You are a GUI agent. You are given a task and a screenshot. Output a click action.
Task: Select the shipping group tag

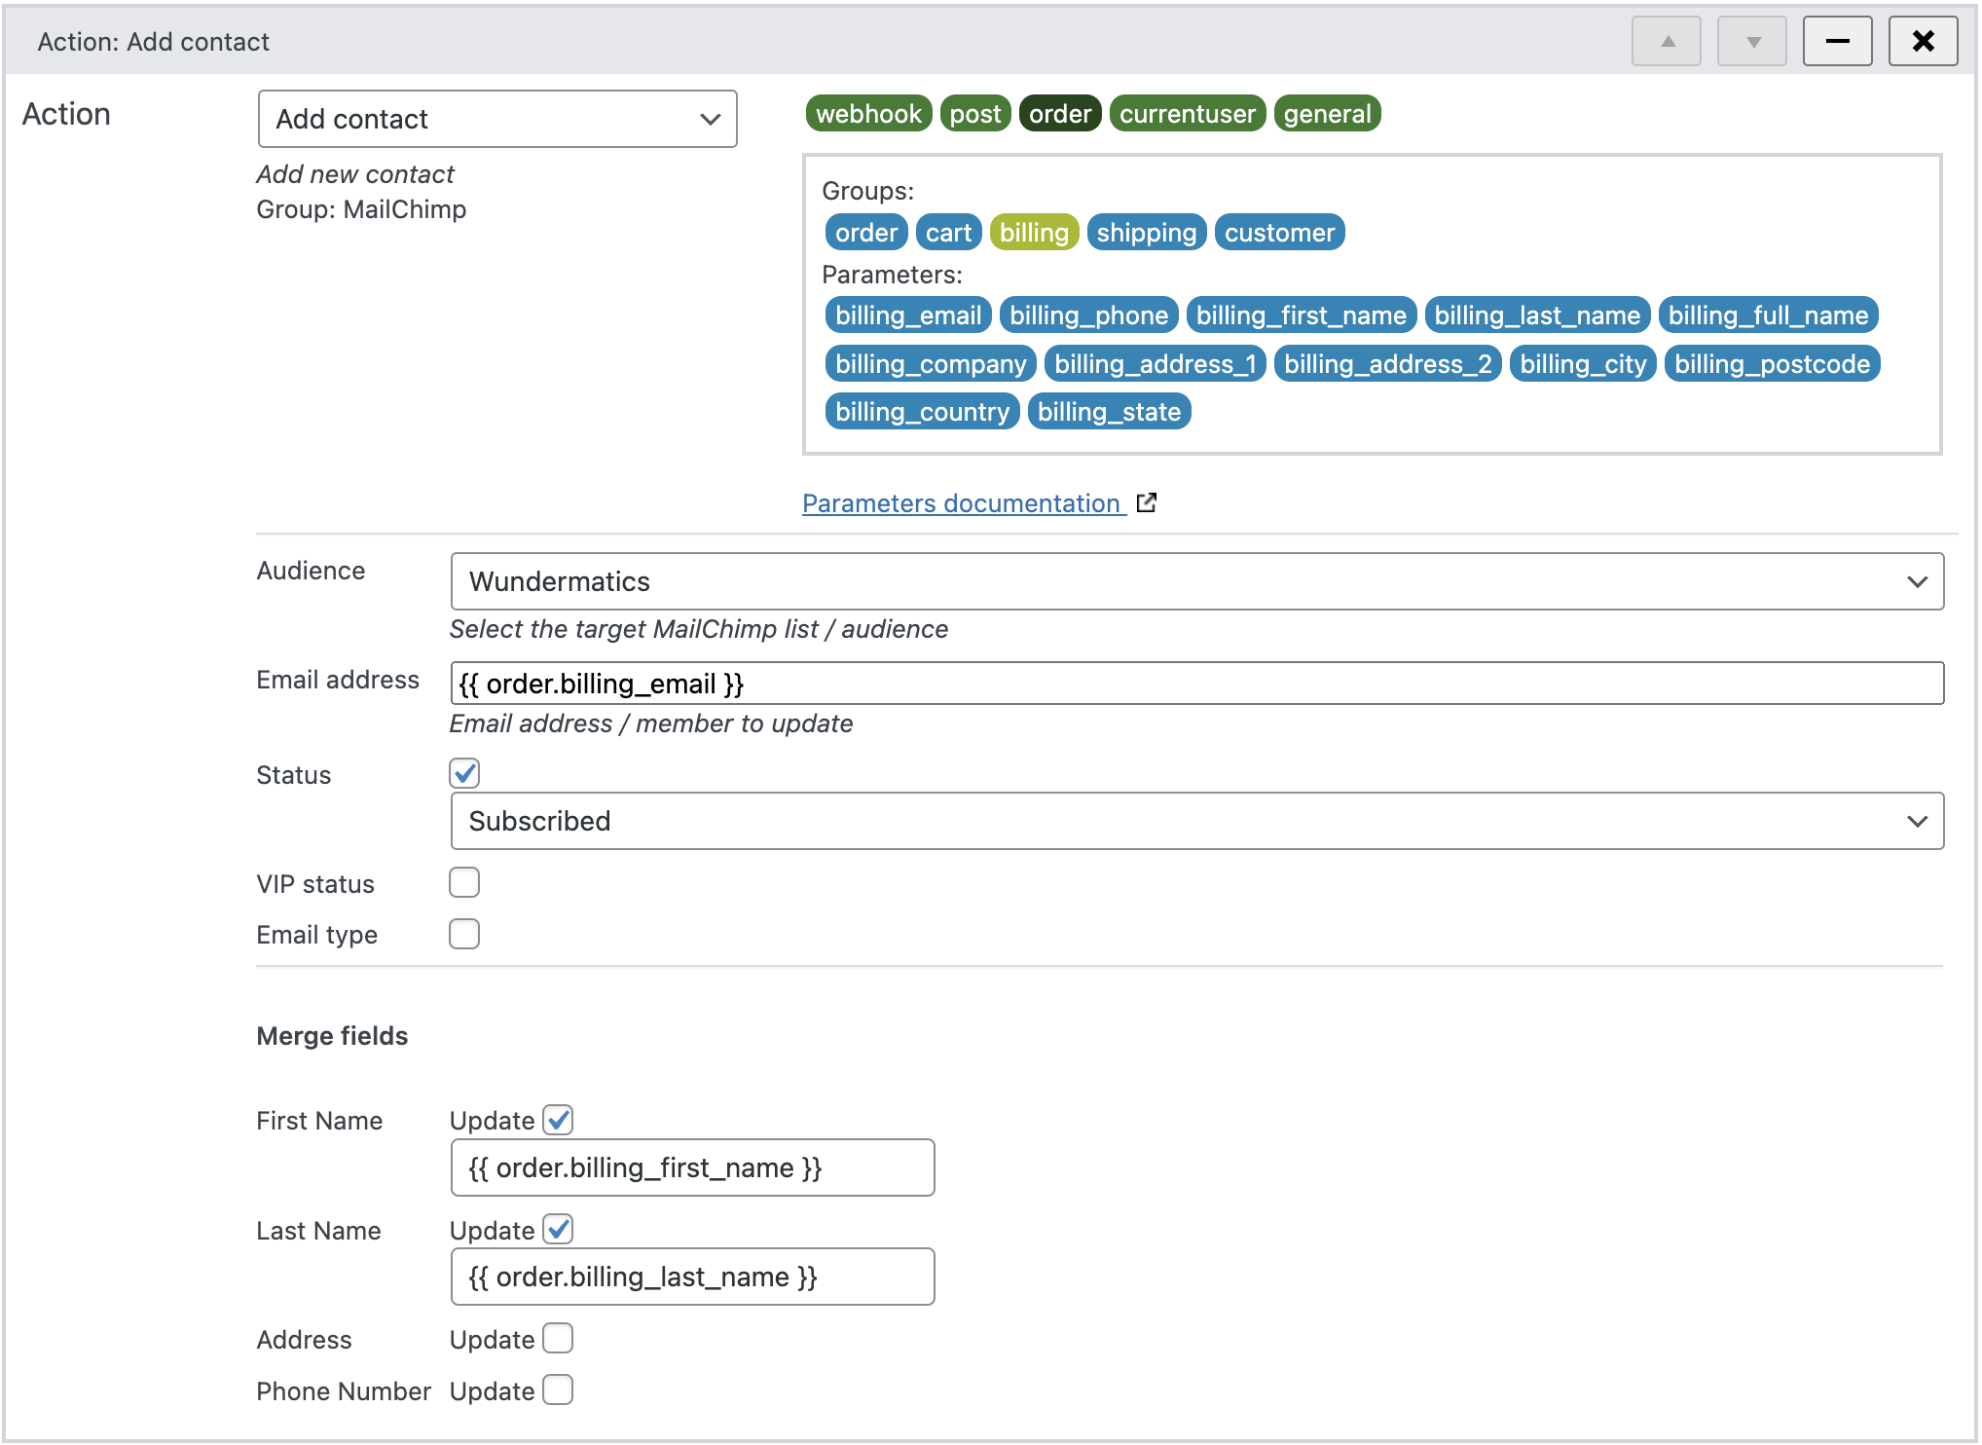1146,232
